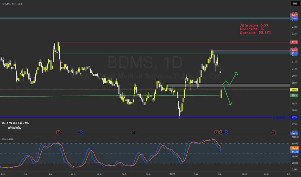The image size is (301, 177).
Task: Click the 20.0 price scale value
Action: [x=294, y=83]
